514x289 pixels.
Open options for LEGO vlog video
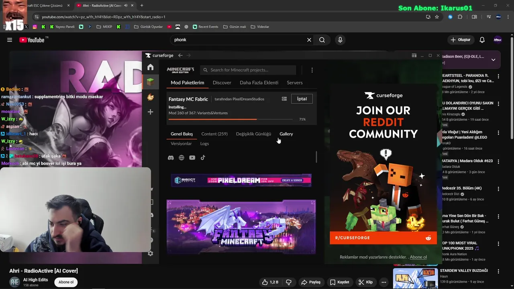click(498, 132)
